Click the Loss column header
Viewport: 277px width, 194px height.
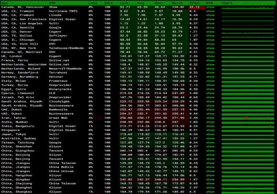92,3
